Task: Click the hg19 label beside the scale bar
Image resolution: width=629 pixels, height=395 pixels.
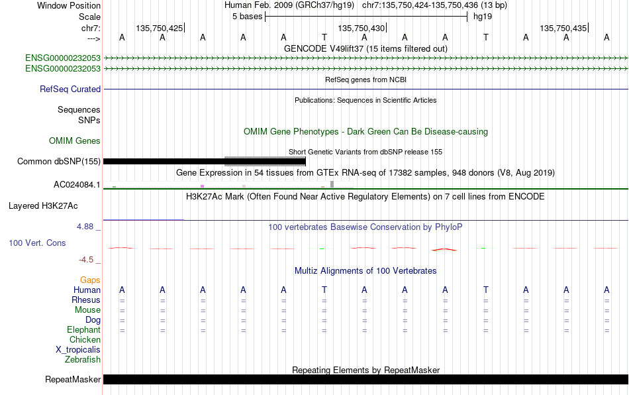Action: tap(483, 17)
